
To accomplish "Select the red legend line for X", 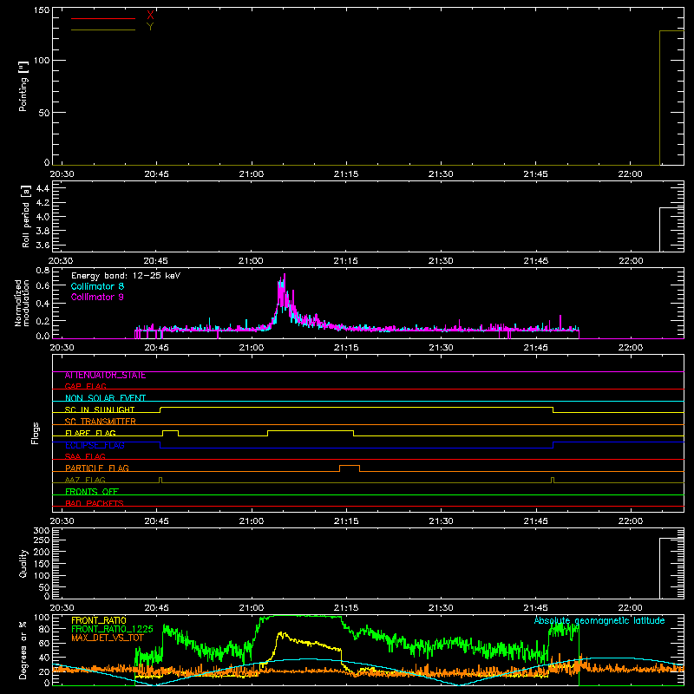I will pos(103,18).
